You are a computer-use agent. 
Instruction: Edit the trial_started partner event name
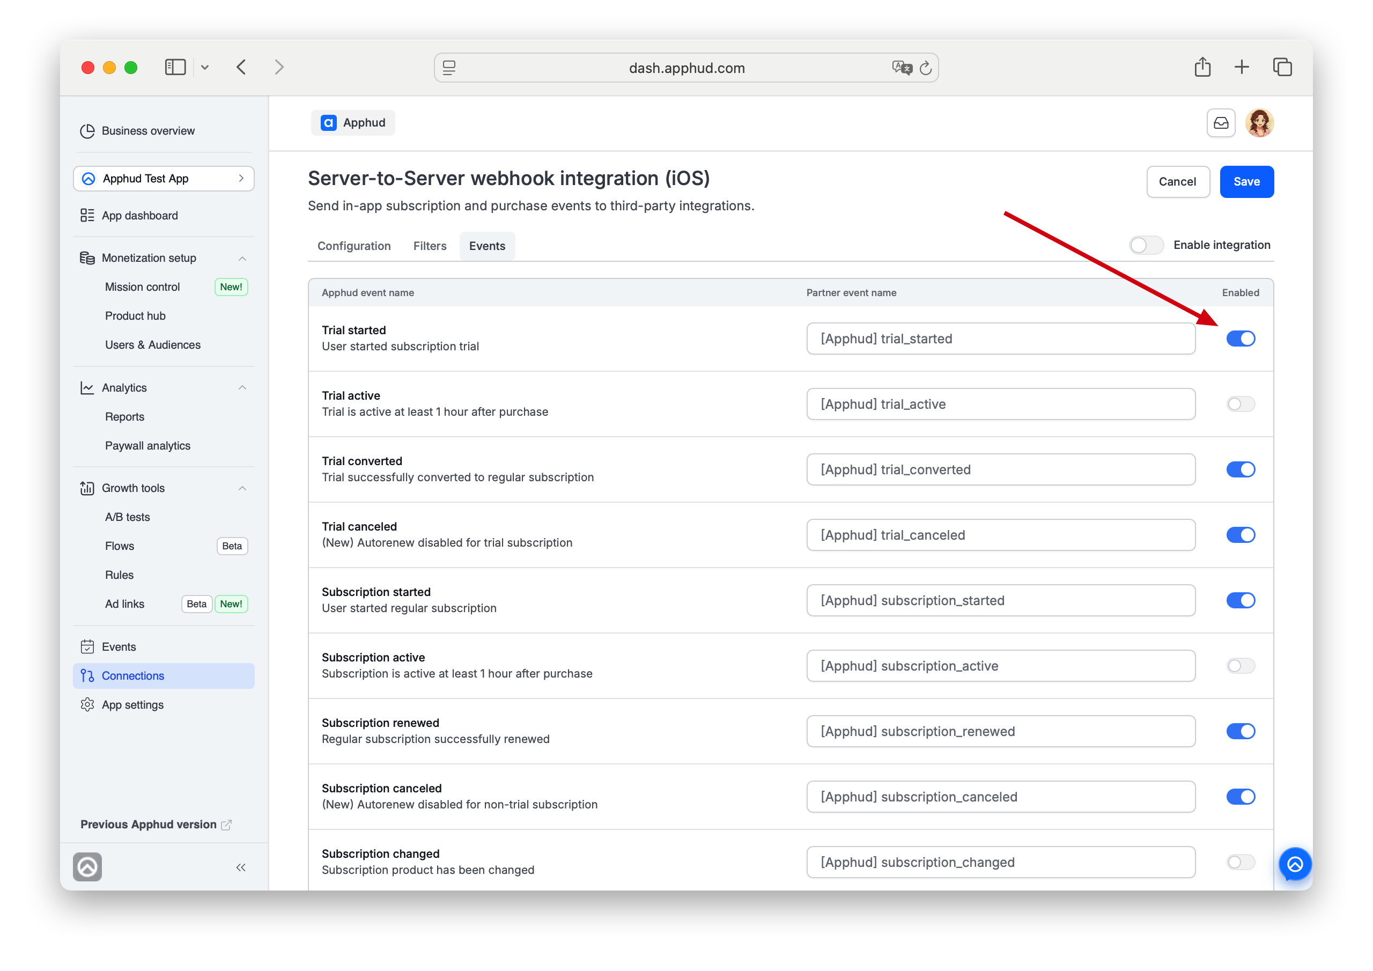coord(1000,339)
